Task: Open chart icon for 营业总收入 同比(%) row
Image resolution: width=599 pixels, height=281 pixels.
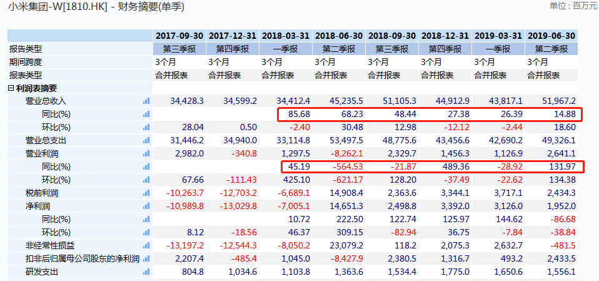Action: (x=146, y=115)
